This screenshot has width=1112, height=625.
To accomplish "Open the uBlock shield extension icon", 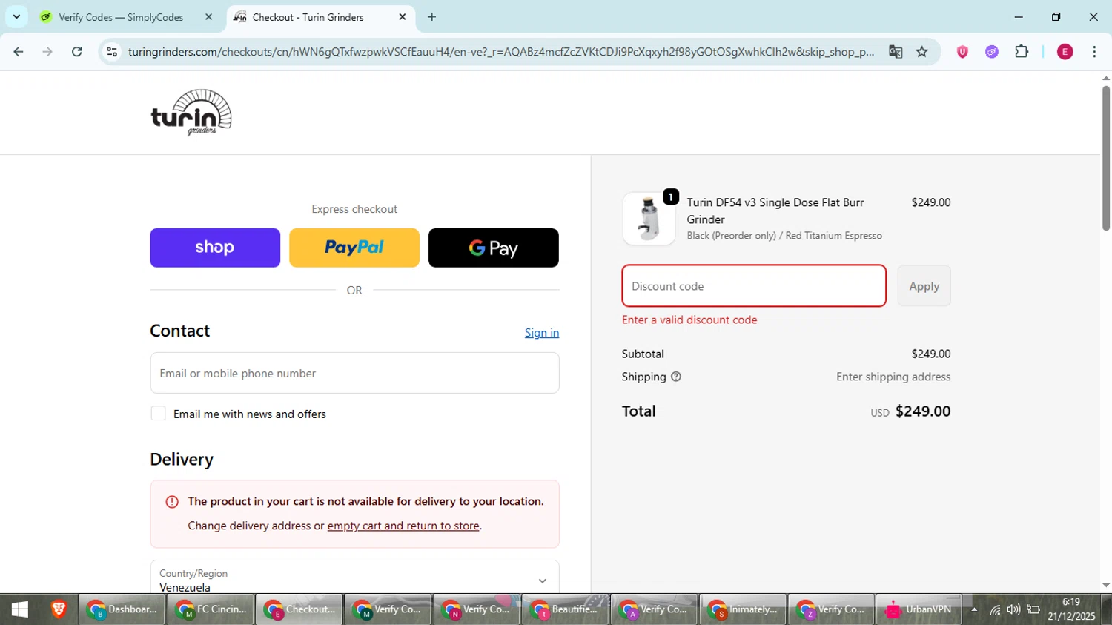I will [x=962, y=52].
